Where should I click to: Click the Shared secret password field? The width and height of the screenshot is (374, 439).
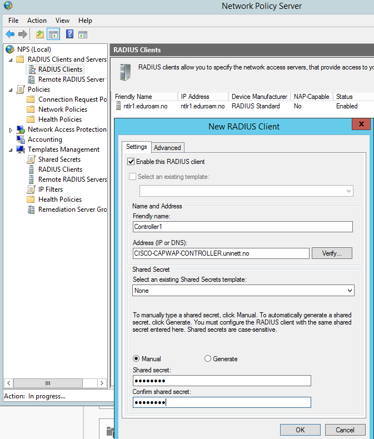click(222, 381)
